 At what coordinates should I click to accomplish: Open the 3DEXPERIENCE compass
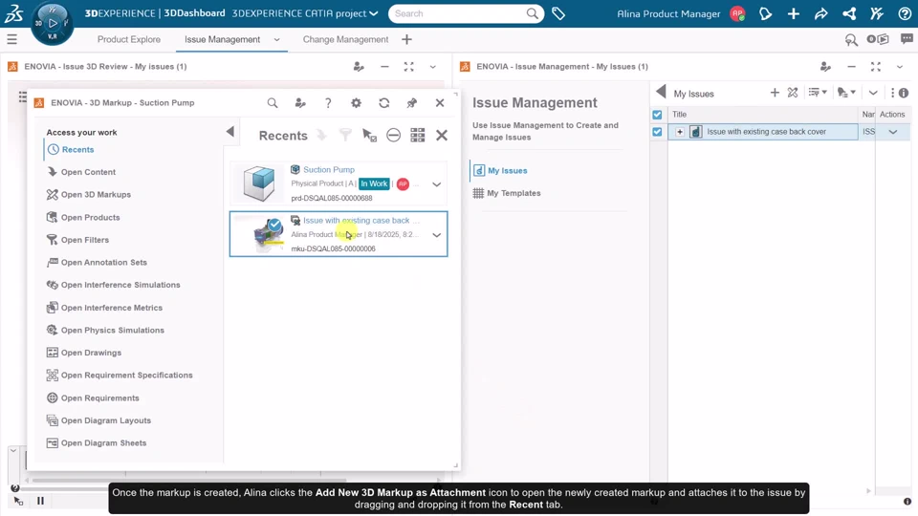pyautogui.click(x=52, y=23)
